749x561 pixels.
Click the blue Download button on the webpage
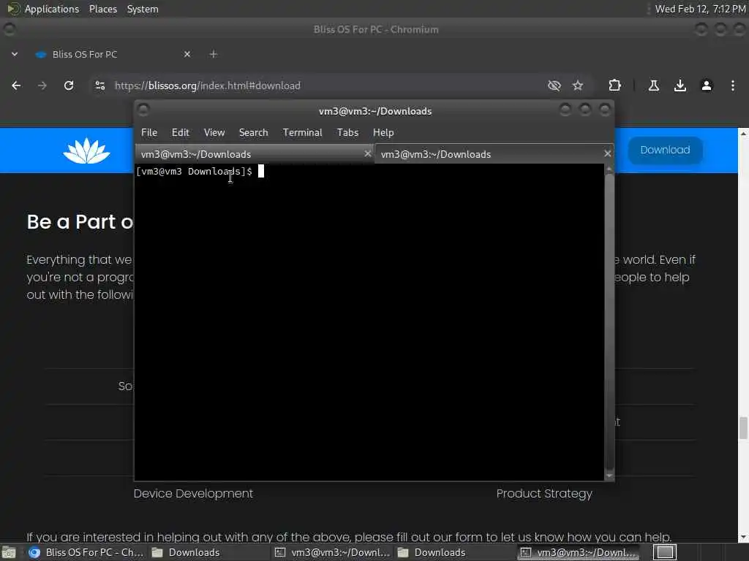(x=665, y=150)
